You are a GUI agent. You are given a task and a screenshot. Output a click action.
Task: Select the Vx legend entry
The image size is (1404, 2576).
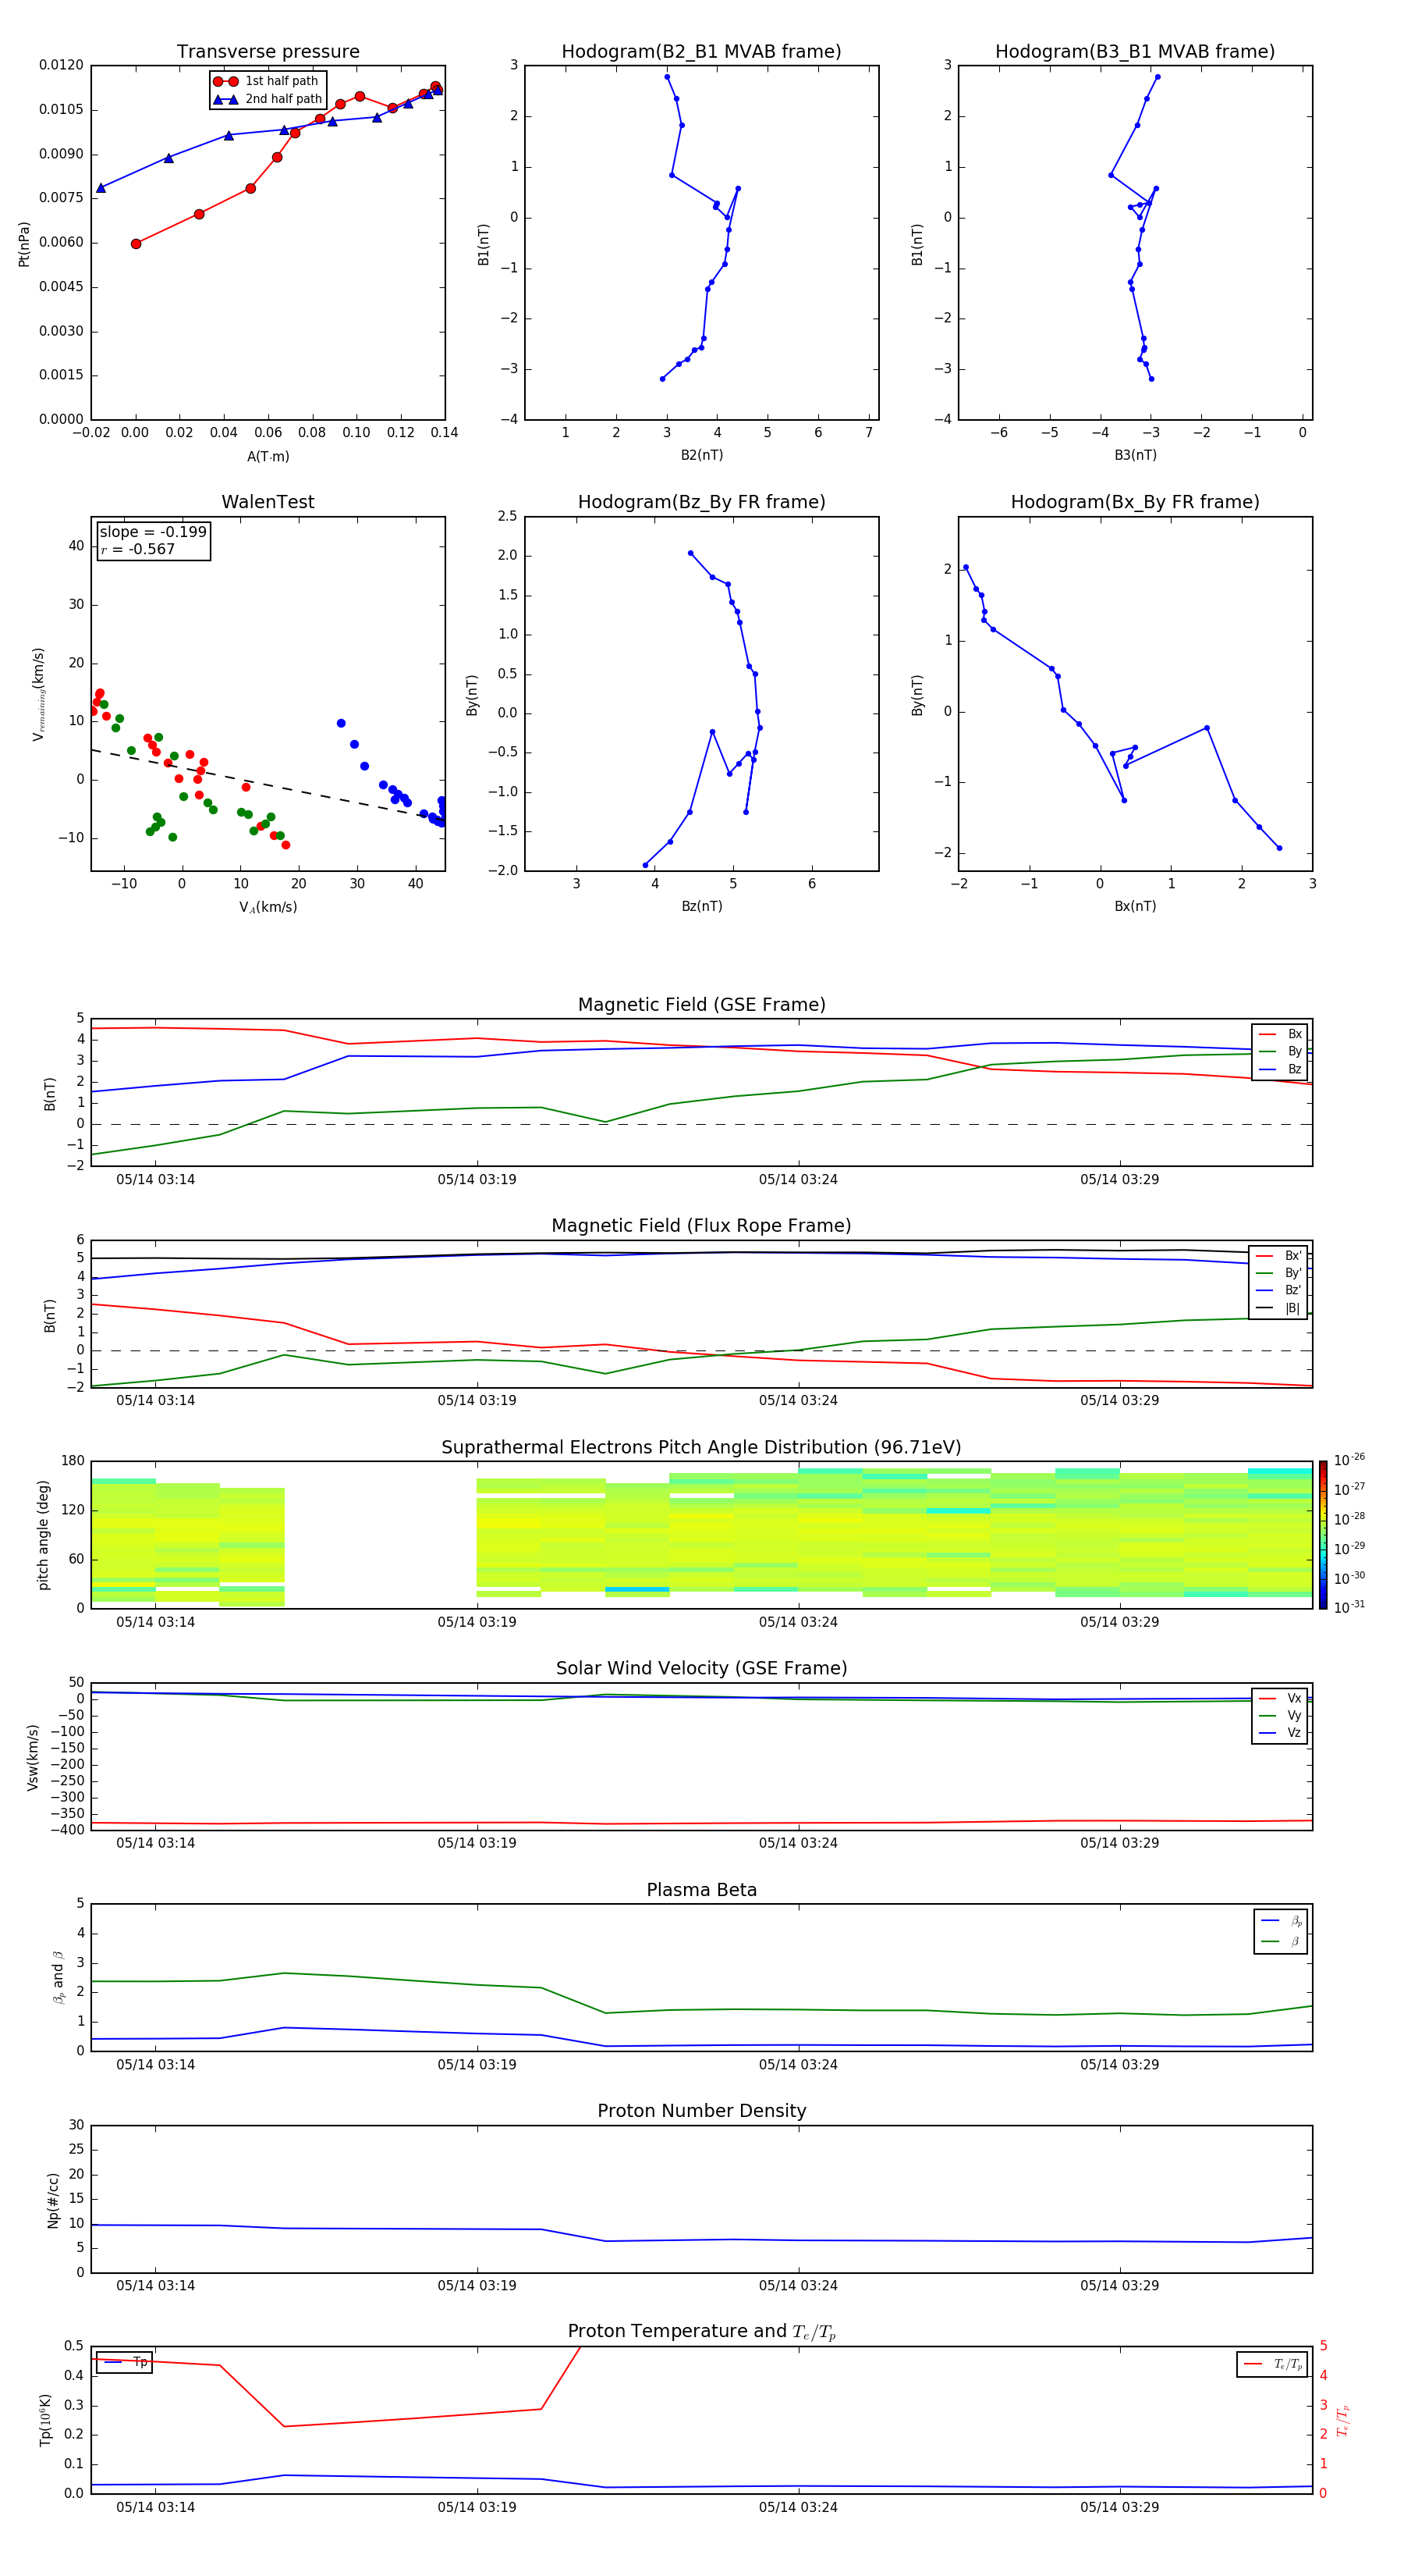[1280, 1698]
